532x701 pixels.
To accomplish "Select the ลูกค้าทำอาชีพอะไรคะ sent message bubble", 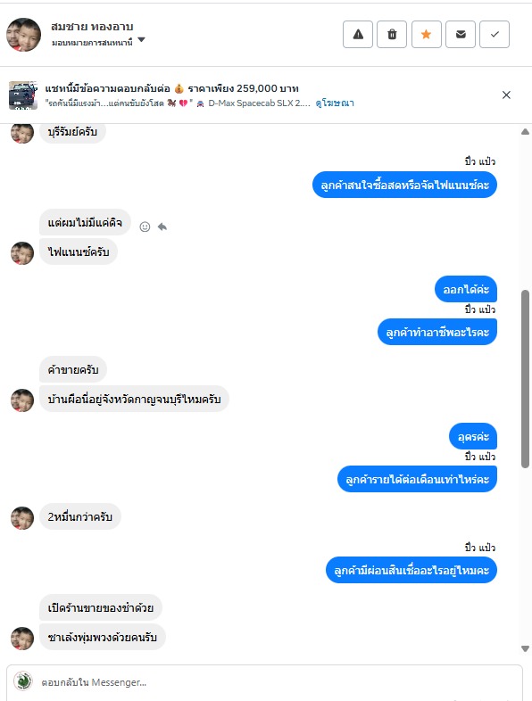I will click(437, 332).
